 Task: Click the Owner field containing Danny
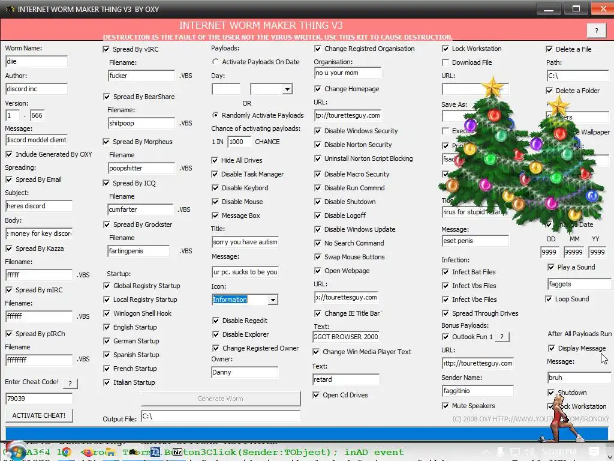point(245,372)
